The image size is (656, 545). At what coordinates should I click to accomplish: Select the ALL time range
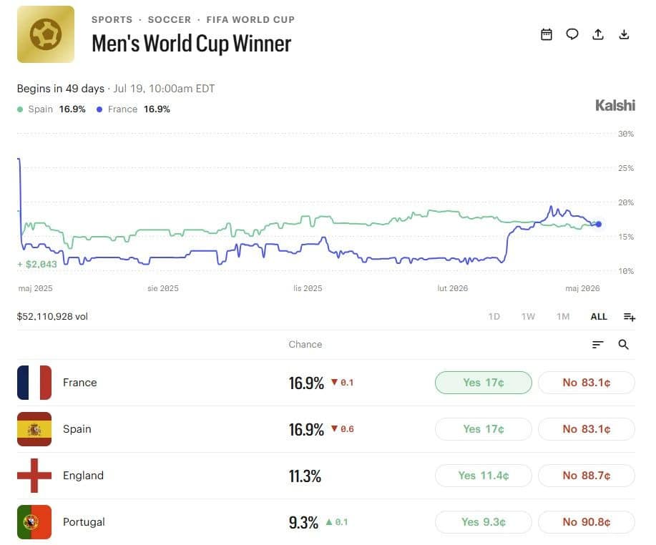[599, 317]
